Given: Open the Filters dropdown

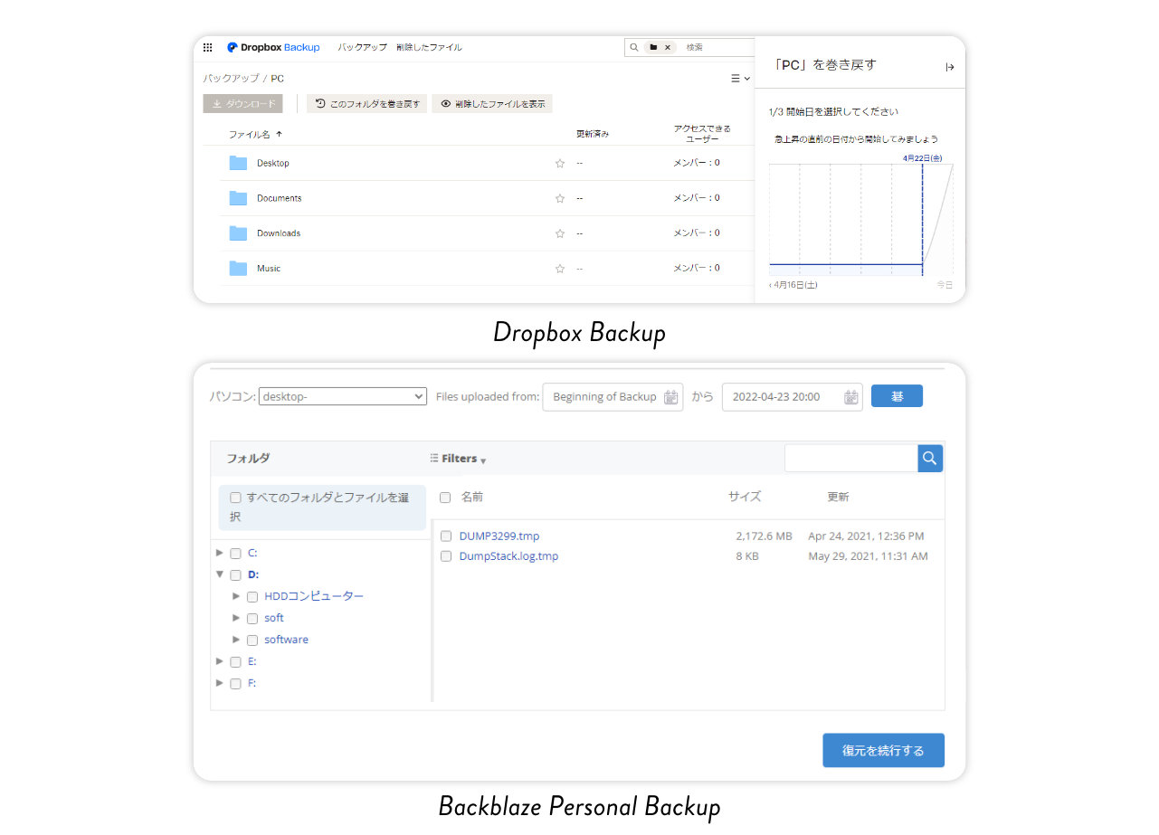Looking at the screenshot, I should [x=459, y=459].
